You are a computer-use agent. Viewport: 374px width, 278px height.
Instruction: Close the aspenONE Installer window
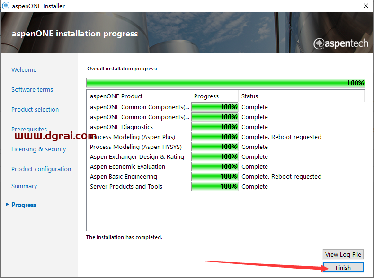pos(365,6)
